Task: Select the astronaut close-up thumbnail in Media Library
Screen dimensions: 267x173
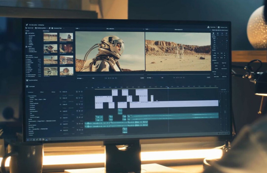Action: point(50,48)
